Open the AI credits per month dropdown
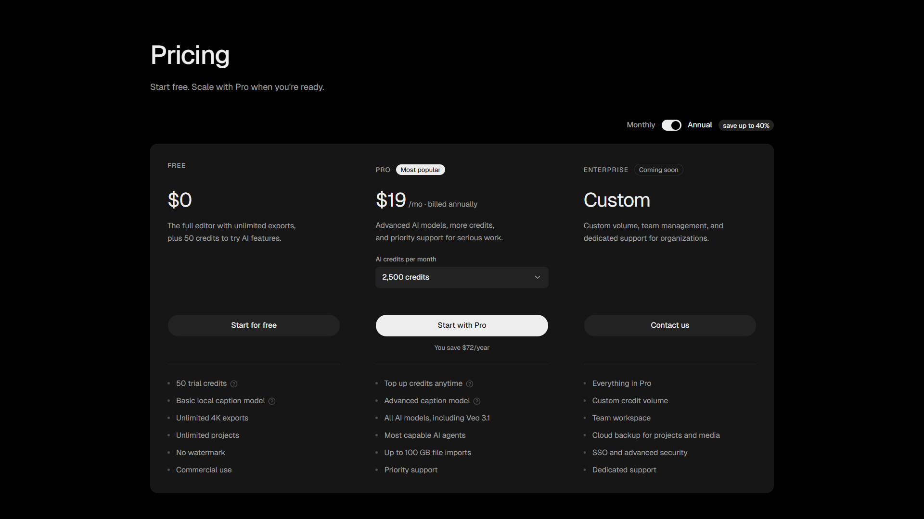The image size is (924, 519). point(462,277)
